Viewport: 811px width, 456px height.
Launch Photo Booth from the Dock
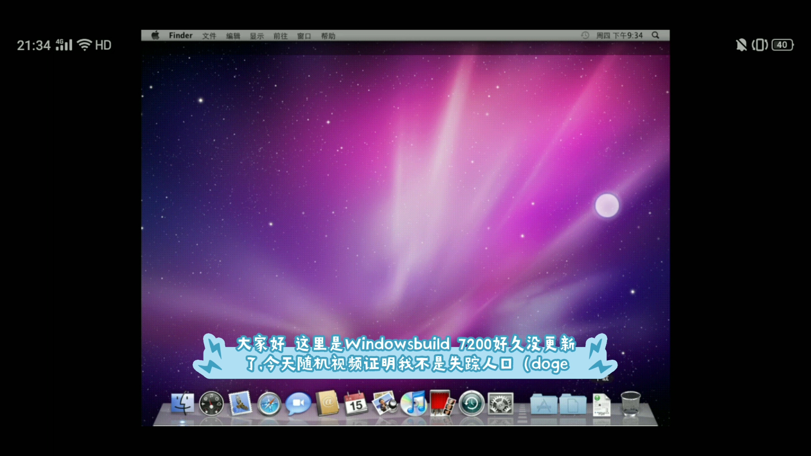click(442, 403)
